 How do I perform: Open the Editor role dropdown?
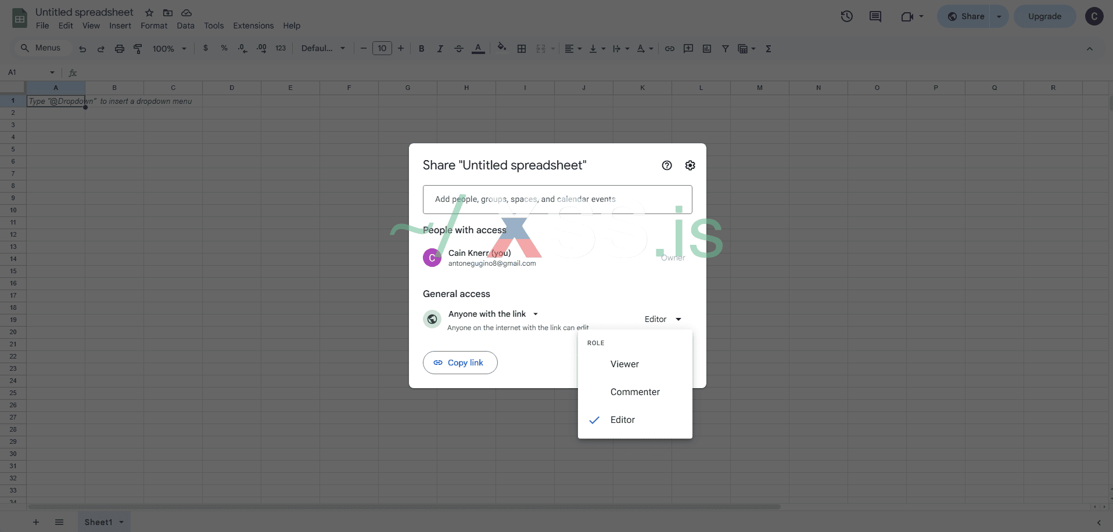click(x=663, y=319)
